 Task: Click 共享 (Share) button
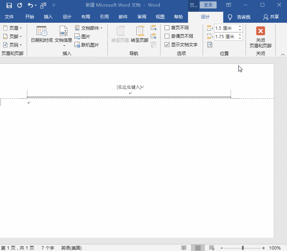tap(271, 17)
